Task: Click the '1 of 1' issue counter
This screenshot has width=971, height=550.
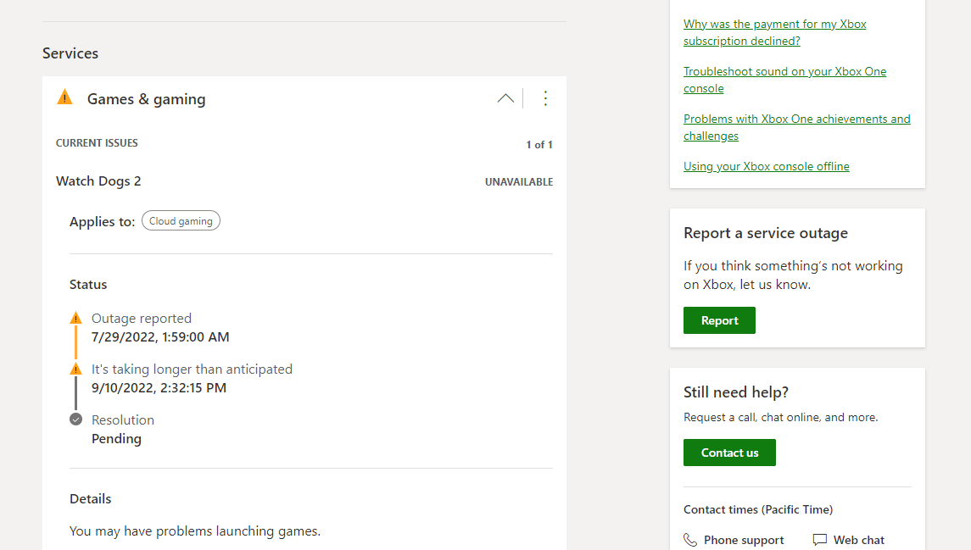Action: click(539, 144)
